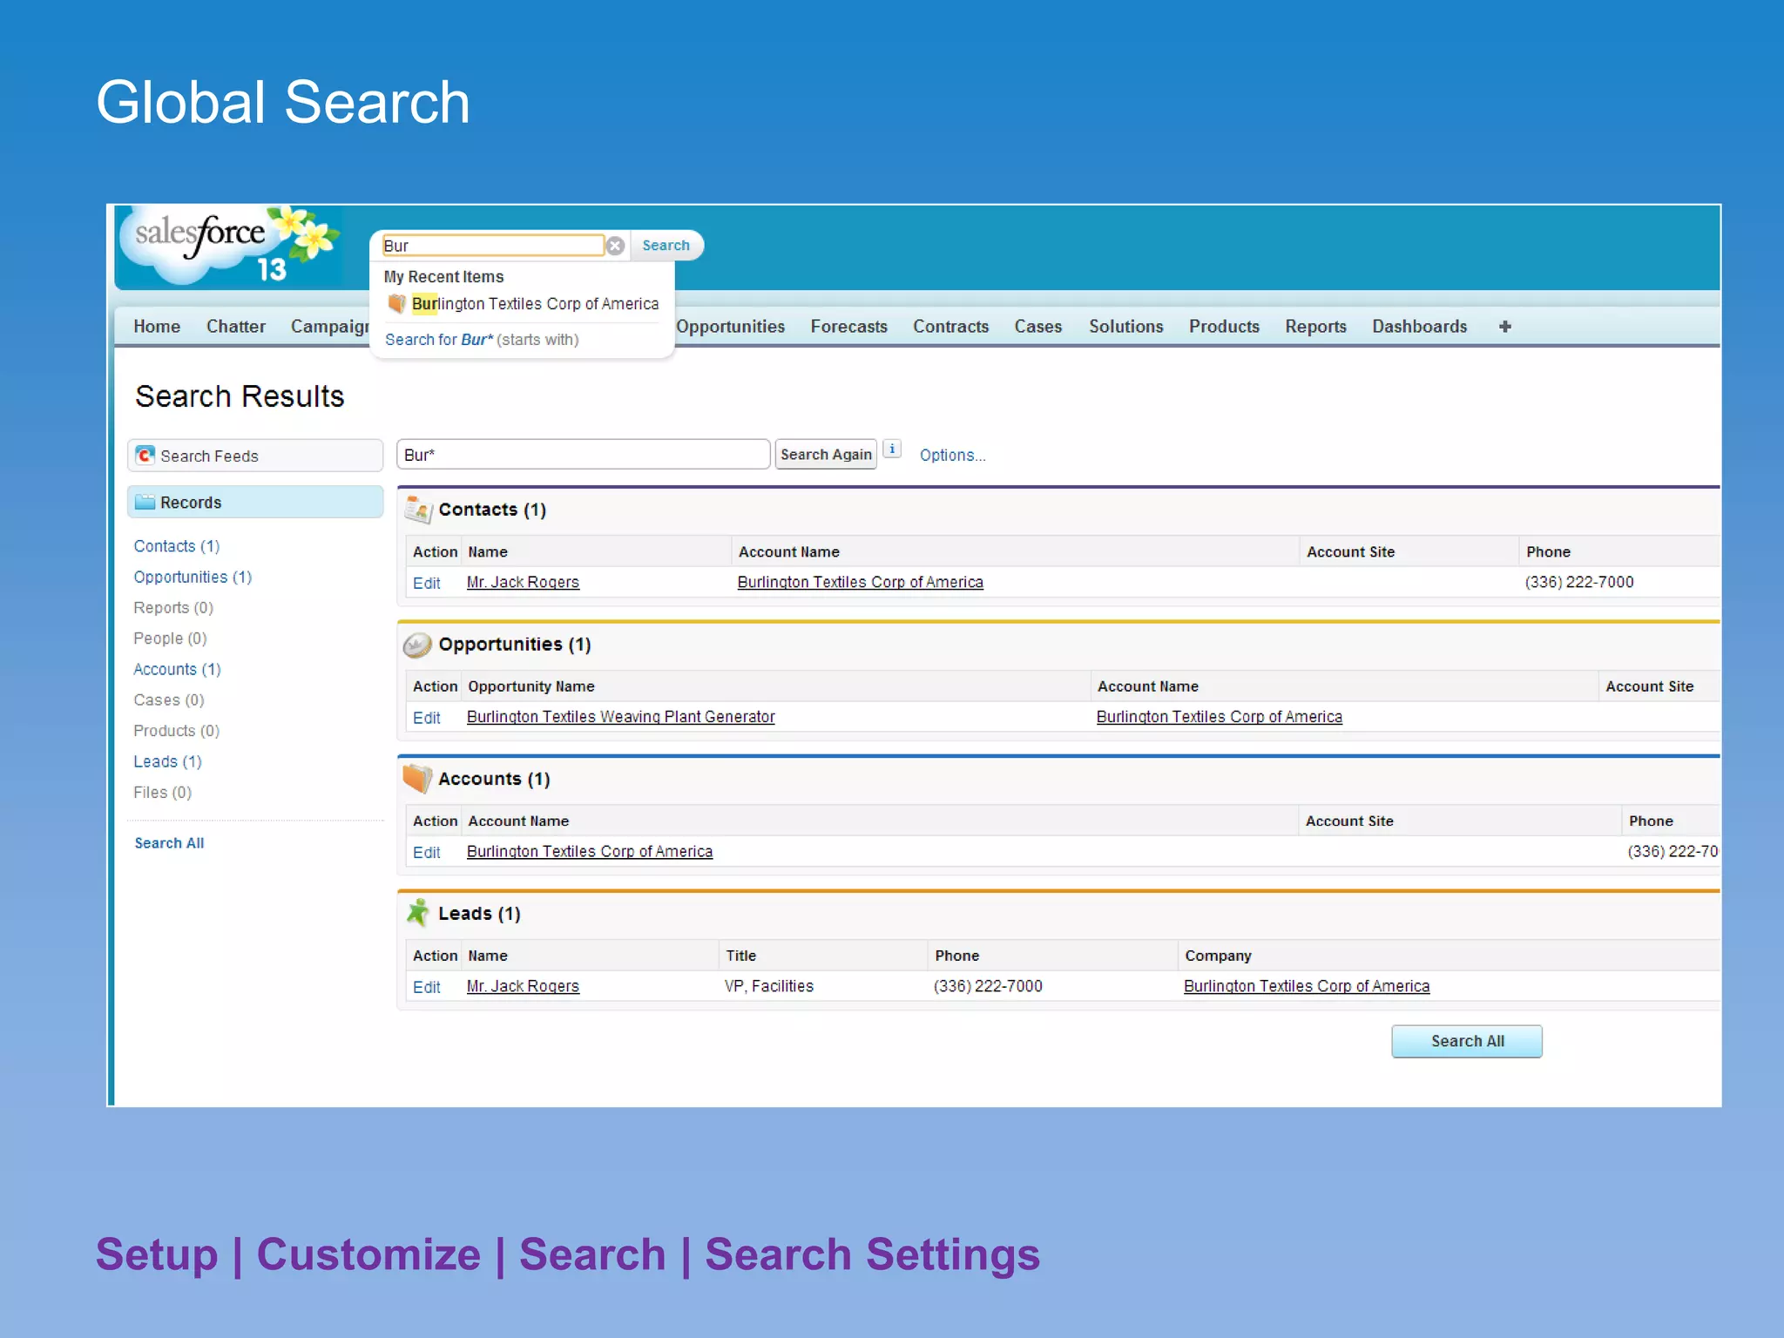Filter by Leads (1) in sidebar
The width and height of the screenshot is (1784, 1338).
tap(167, 761)
